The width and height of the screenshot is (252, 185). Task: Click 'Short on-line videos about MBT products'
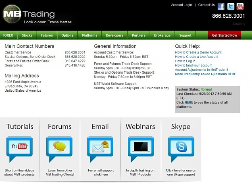pyautogui.click(x=19, y=173)
